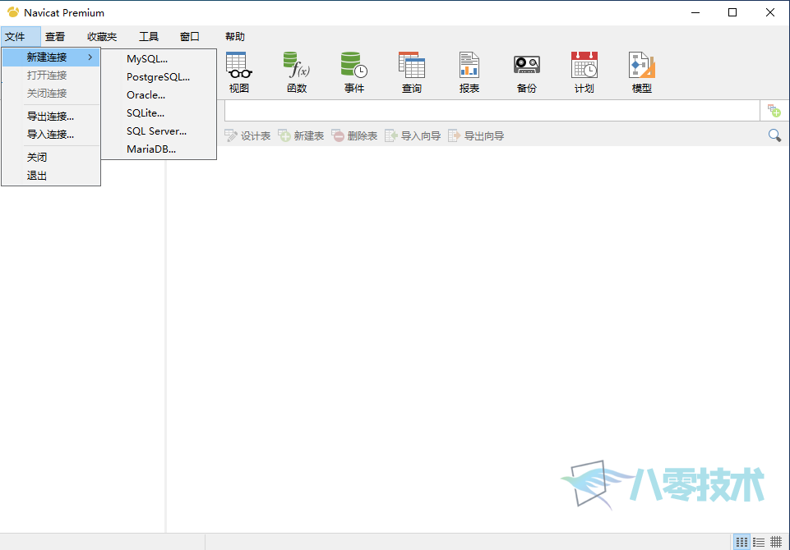This screenshot has width=790, height=550.
Task: Choose 关闭 from the File menu
Action: click(51, 158)
